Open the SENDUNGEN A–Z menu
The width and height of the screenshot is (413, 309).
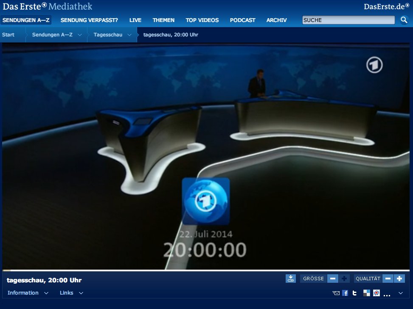click(x=26, y=20)
